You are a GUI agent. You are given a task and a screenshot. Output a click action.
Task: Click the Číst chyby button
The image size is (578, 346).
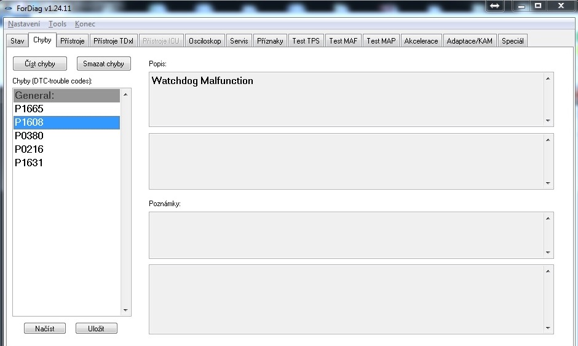39,64
